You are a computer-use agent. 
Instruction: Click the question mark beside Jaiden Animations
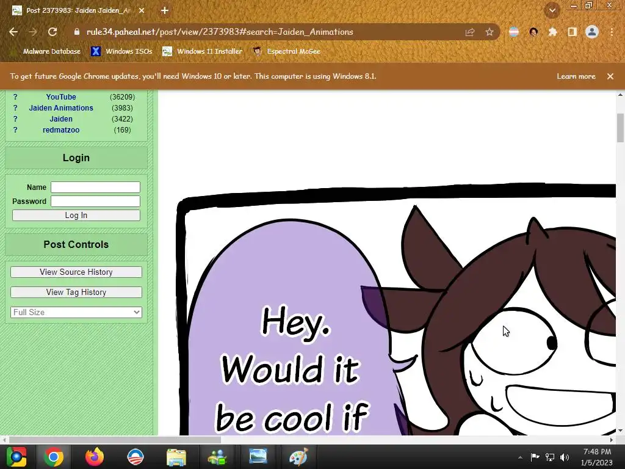pos(15,108)
